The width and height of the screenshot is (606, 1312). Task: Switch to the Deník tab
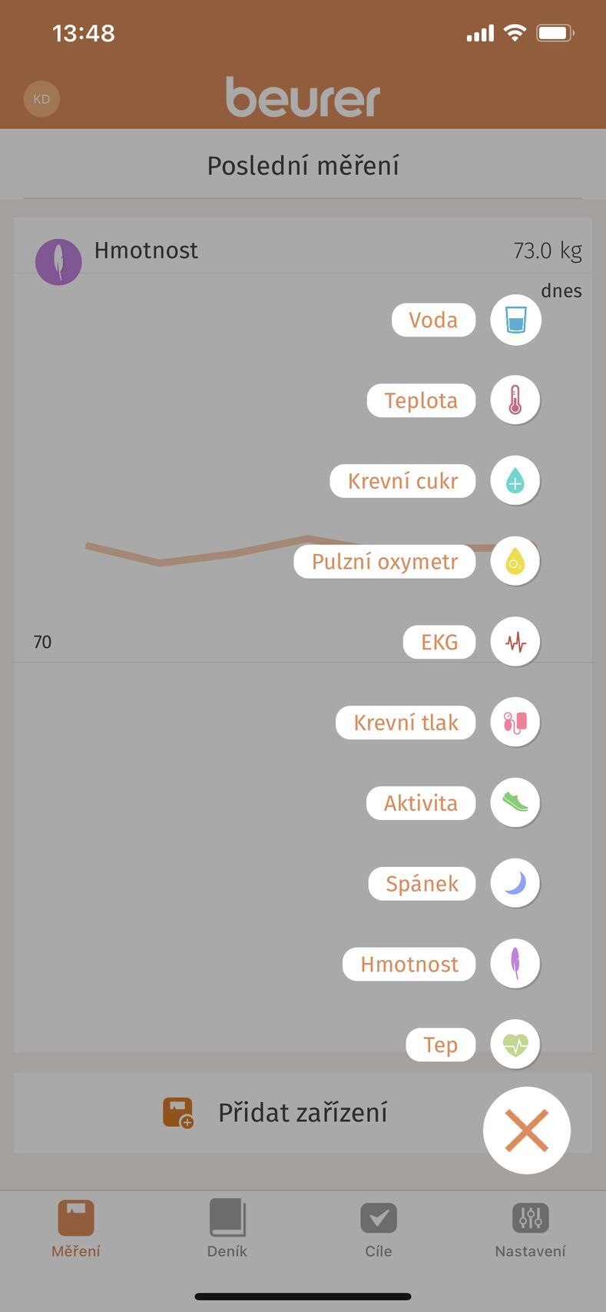227,1228
